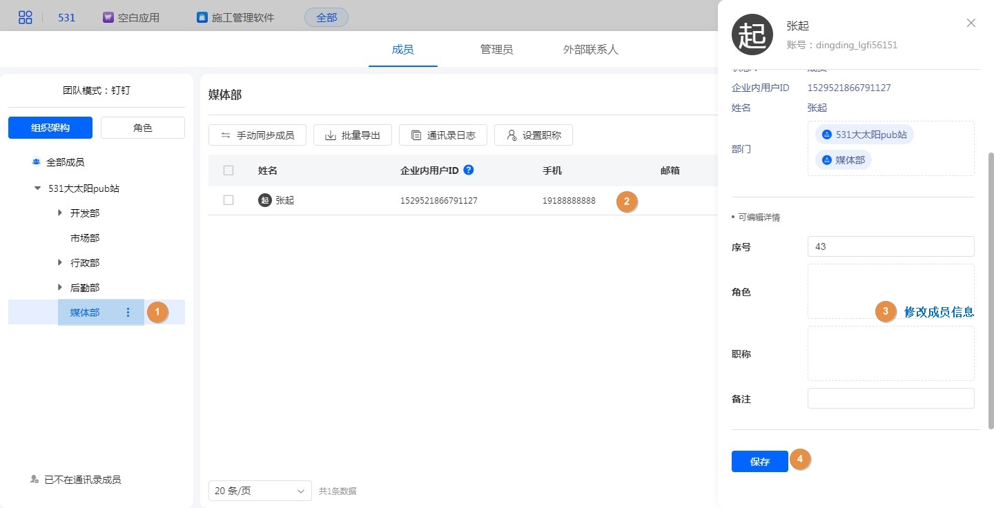Click the 保存 button
994x508 pixels.
click(x=759, y=462)
